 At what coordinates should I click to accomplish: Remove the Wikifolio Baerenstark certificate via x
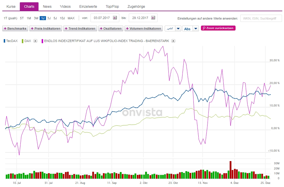tap(173, 41)
